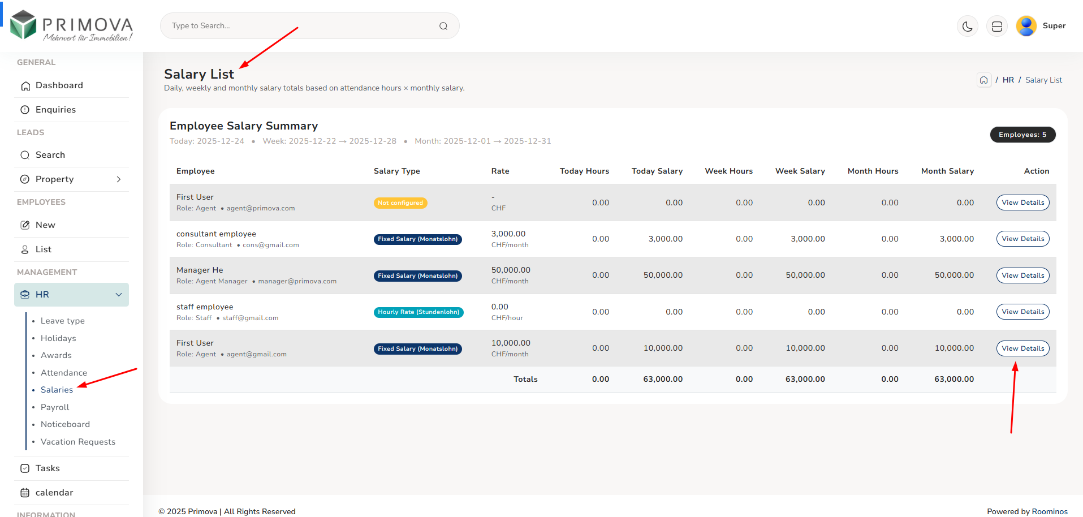The image size is (1083, 517).
Task: Toggle dark mode with the moon icon
Action: point(968,26)
